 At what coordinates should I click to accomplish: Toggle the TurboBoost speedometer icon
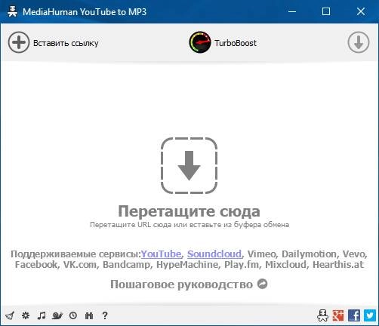200,42
